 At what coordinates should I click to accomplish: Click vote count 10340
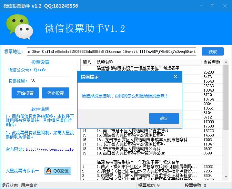pos(209,90)
